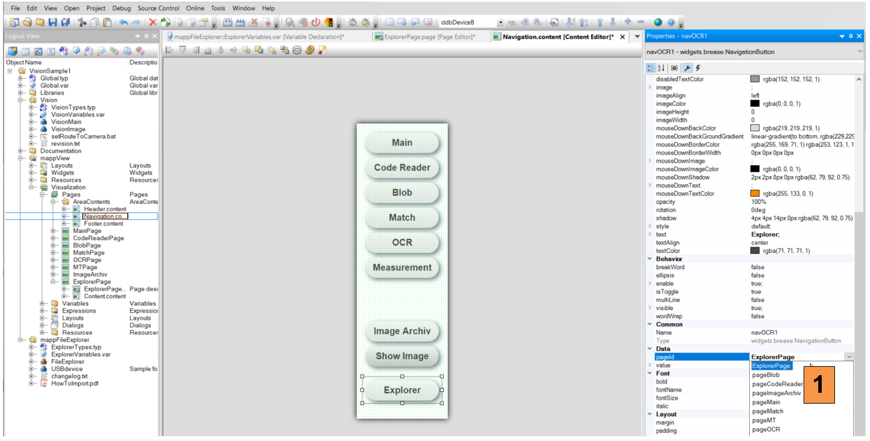Screen dimensions: 870x441
Task: Click the red power icon in toolbar
Action: [x=315, y=22]
